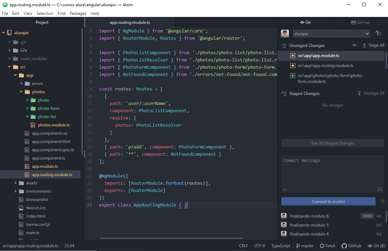Image resolution: width=388 pixels, height=251 pixels.
Task: Switch to the GitHub tab
Action: coord(360,22)
